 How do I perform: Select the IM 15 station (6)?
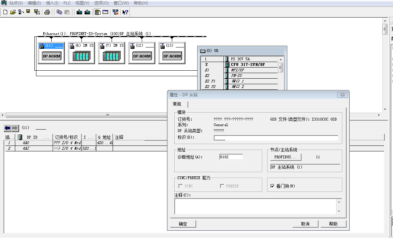coord(81,53)
